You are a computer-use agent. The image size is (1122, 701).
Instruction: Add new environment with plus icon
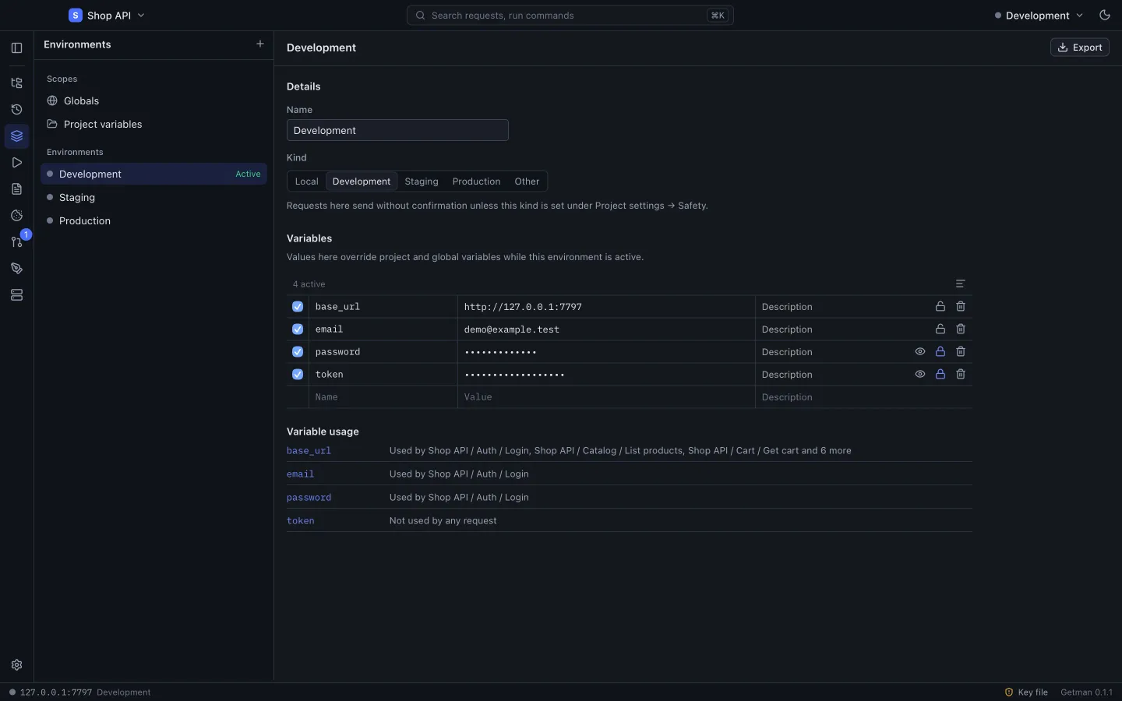coord(260,44)
